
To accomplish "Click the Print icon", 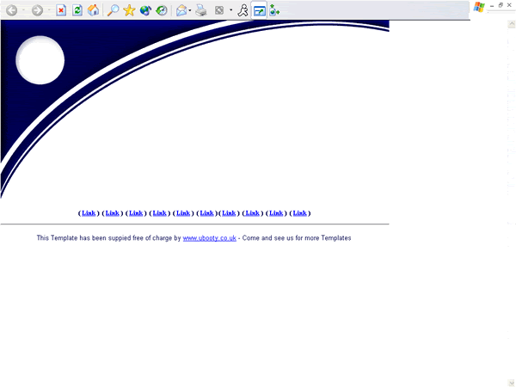I will click(200, 10).
